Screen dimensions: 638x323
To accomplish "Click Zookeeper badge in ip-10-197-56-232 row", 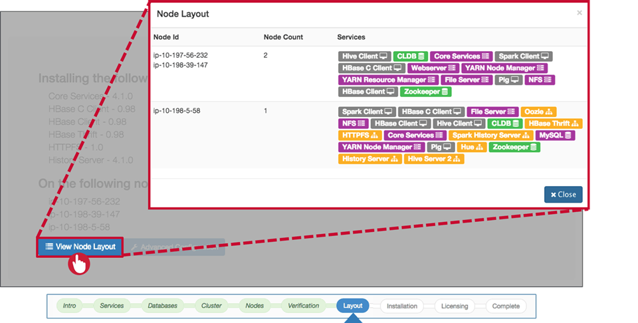I will pos(425,92).
